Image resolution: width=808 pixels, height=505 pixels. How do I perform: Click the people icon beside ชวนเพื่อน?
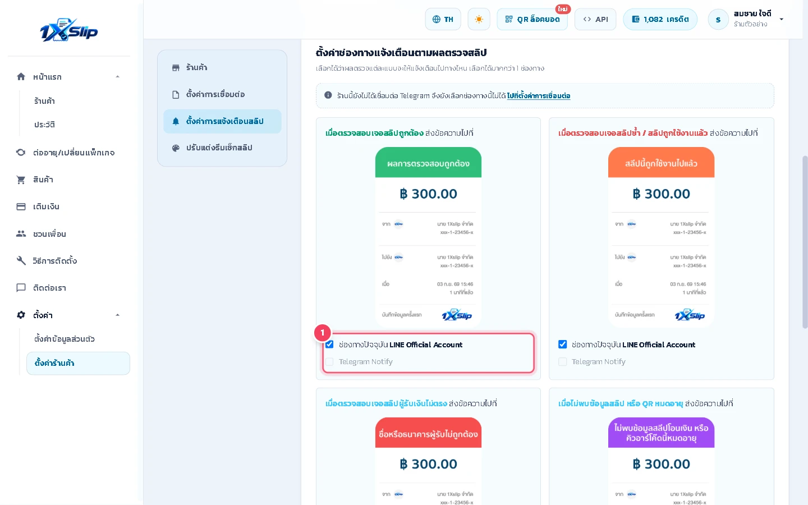point(21,233)
